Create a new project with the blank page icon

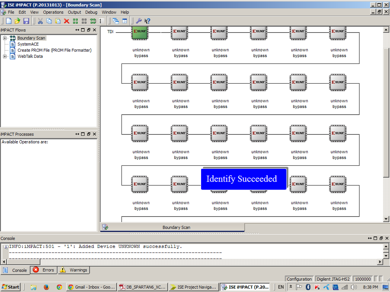[9, 21]
